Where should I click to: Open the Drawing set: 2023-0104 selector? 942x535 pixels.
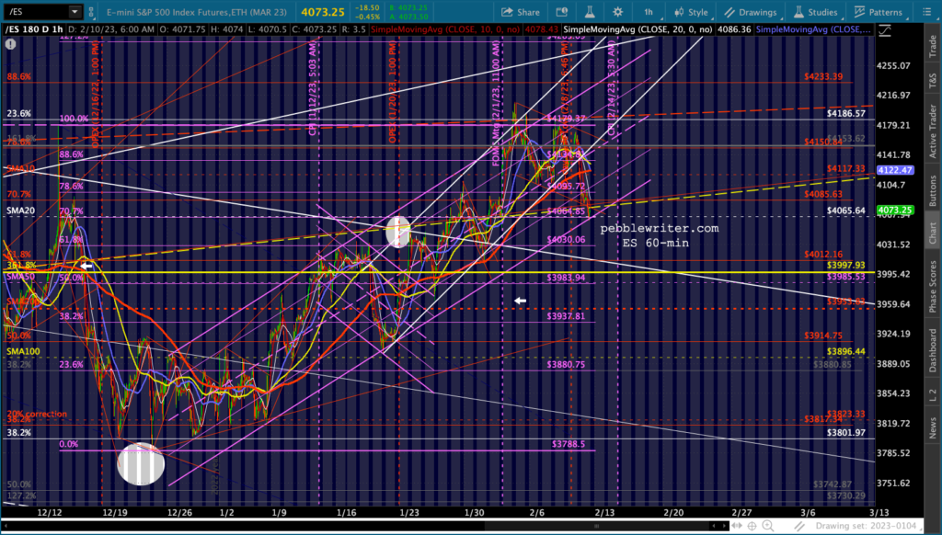[x=867, y=527]
